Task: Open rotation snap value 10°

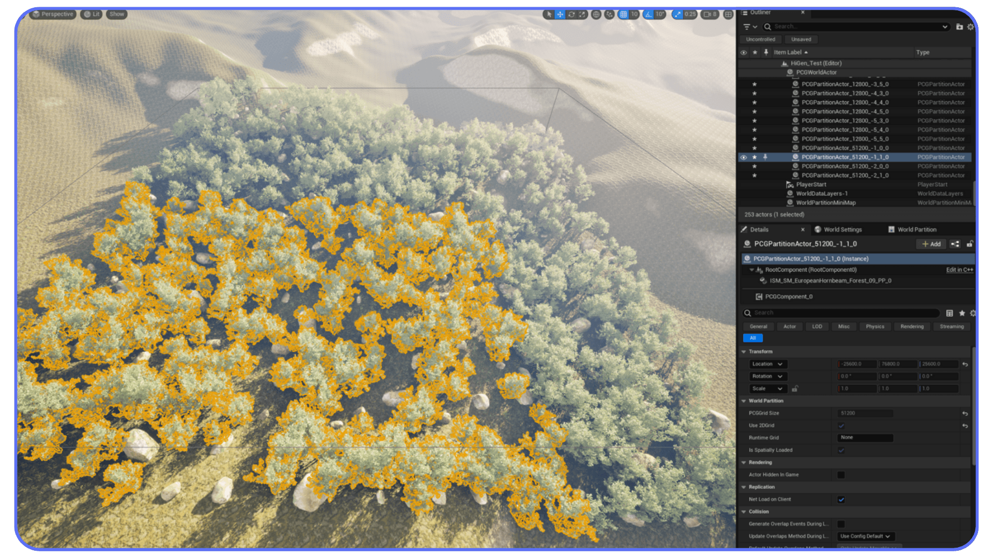Action: (660, 14)
